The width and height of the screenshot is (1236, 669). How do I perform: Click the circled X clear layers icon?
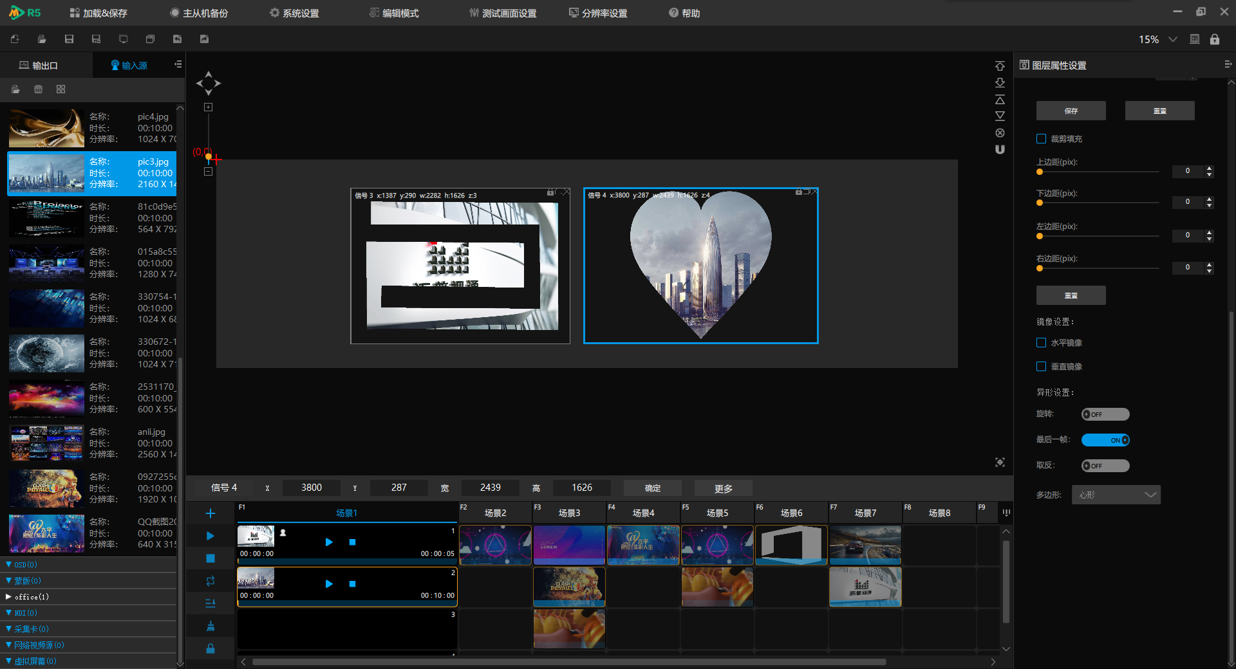coord(1000,133)
